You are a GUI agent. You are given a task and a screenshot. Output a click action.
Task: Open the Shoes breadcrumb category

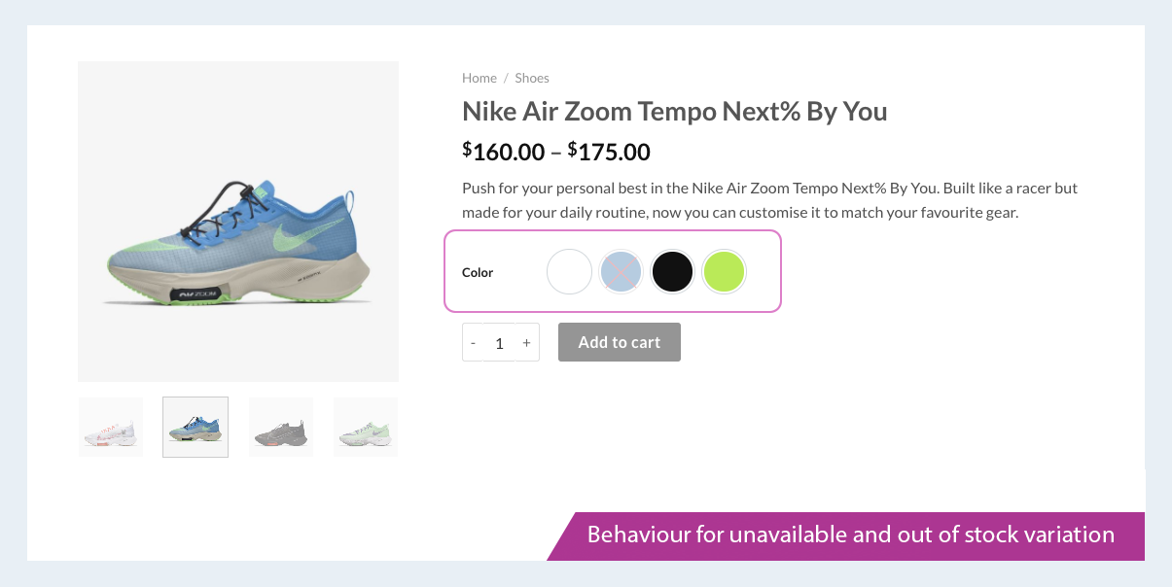click(x=532, y=78)
